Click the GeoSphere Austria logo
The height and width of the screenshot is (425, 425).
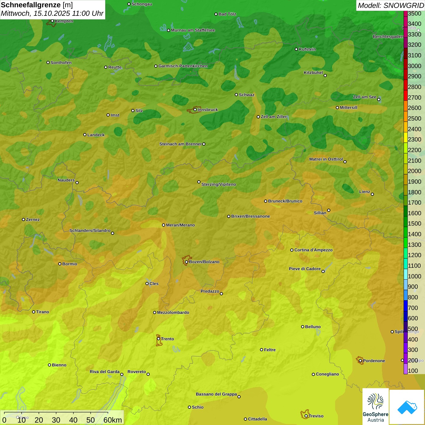376,406
